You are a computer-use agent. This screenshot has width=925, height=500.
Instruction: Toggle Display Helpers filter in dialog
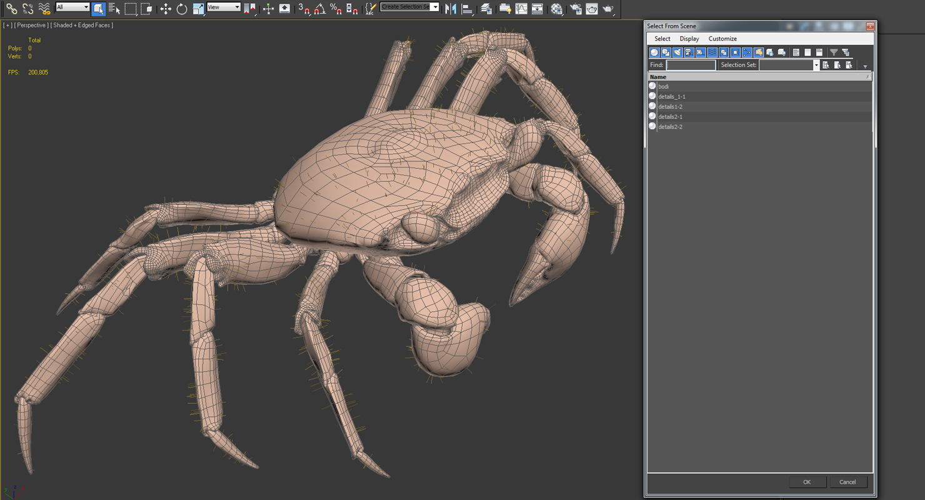point(700,52)
